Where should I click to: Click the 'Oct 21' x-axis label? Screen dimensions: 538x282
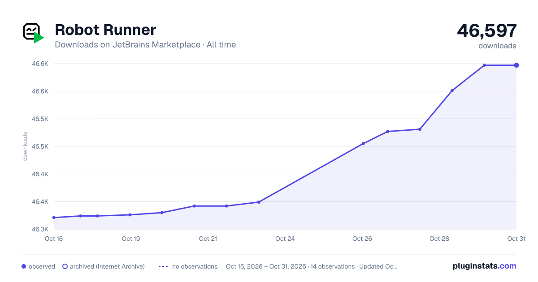(x=208, y=239)
